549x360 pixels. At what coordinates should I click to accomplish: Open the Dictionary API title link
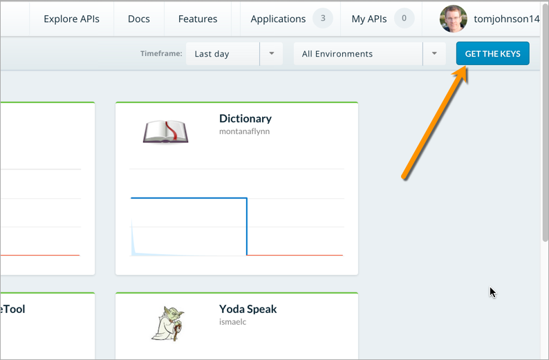click(245, 118)
